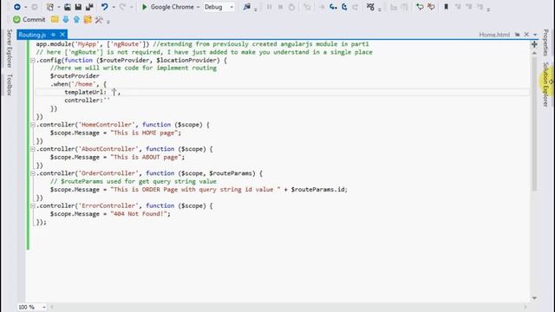The image size is (555, 312).
Task: Collapse the HomeController code block
Action: tap(33, 125)
